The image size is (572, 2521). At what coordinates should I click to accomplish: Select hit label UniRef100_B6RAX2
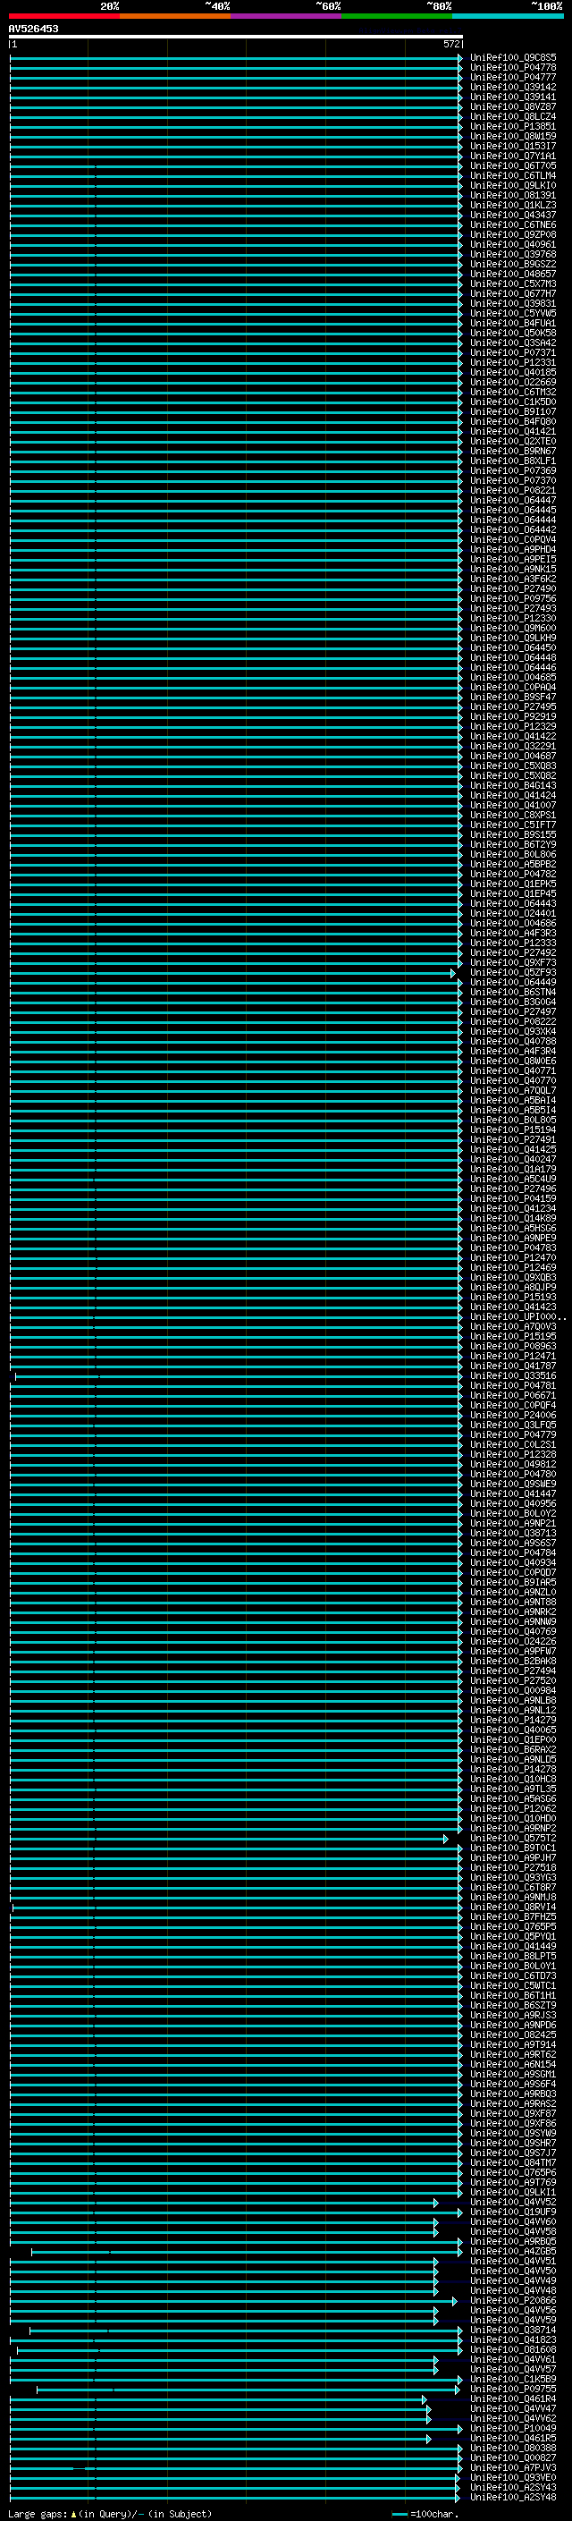(513, 1750)
